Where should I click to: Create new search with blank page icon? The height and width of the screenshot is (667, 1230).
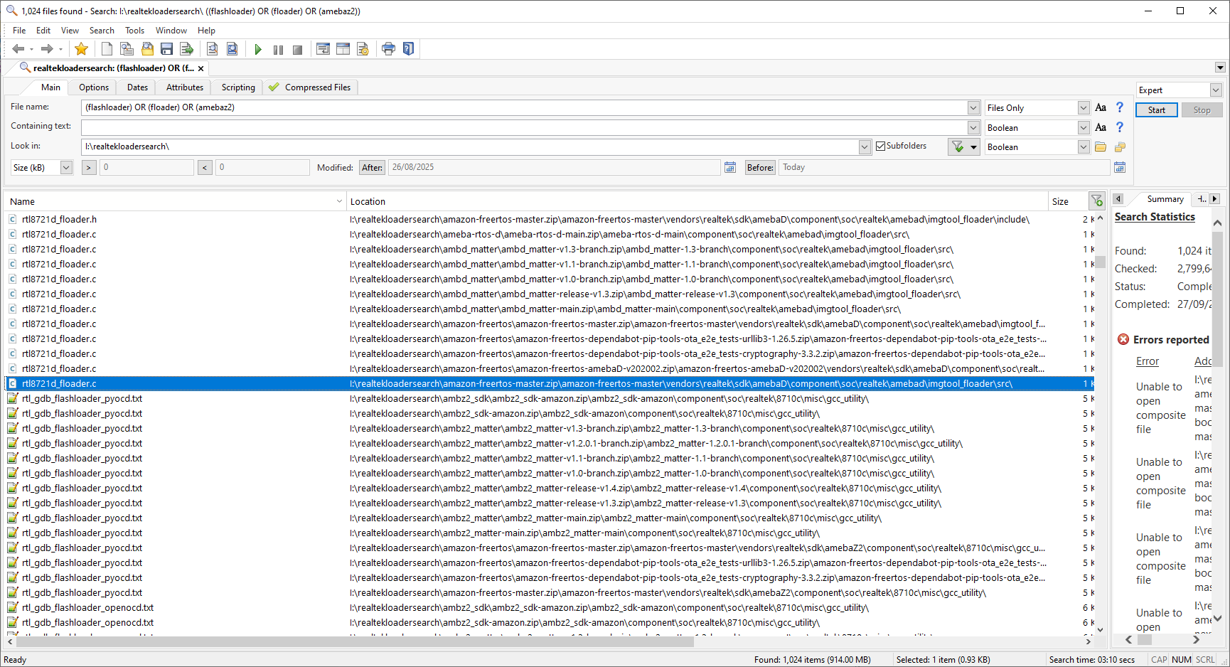click(107, 49)
